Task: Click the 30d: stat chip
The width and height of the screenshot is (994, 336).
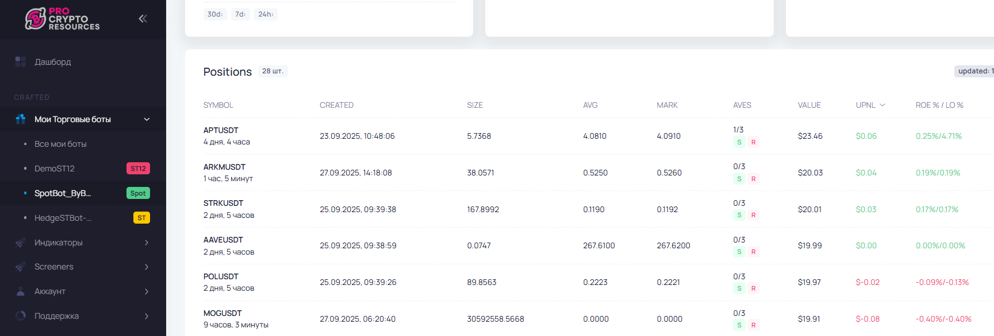Action: tap(215, 14)
